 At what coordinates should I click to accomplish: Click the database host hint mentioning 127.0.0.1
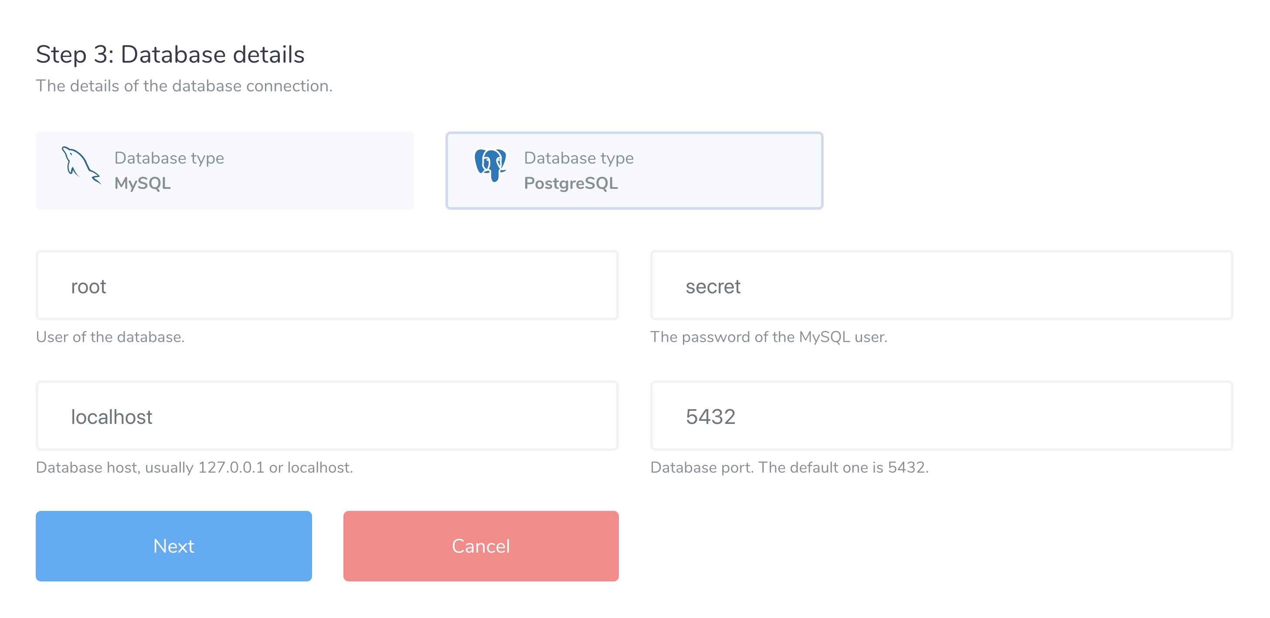click(195, 467)
